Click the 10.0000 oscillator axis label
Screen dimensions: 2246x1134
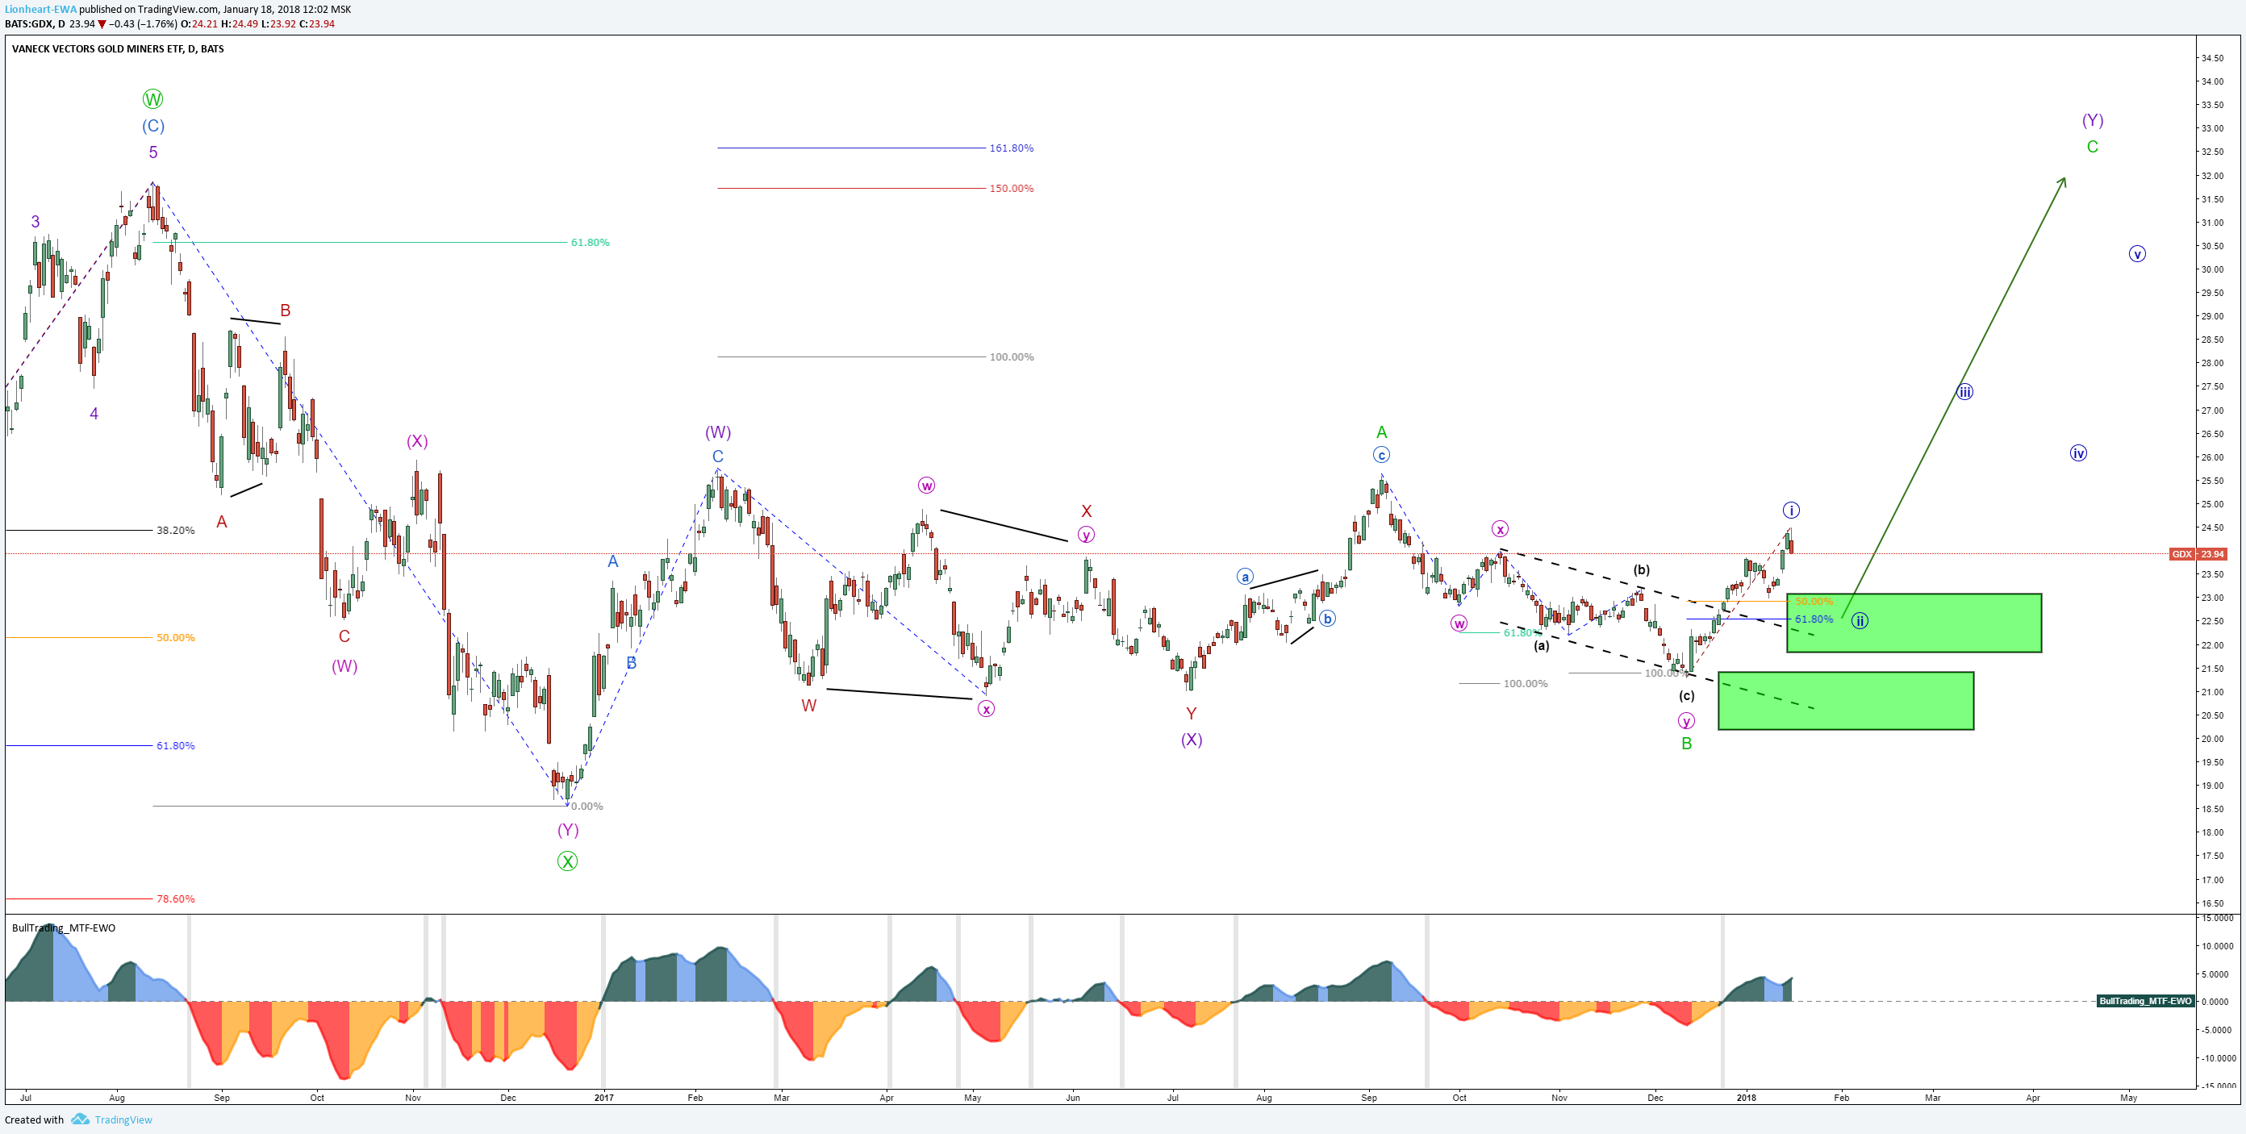point(2218,946)
